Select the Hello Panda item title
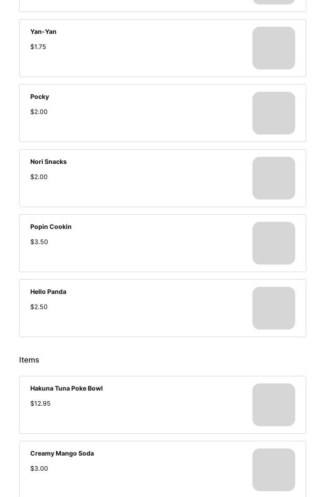The width and height of the screenshot is (325, 497). (x=48, y=292)
